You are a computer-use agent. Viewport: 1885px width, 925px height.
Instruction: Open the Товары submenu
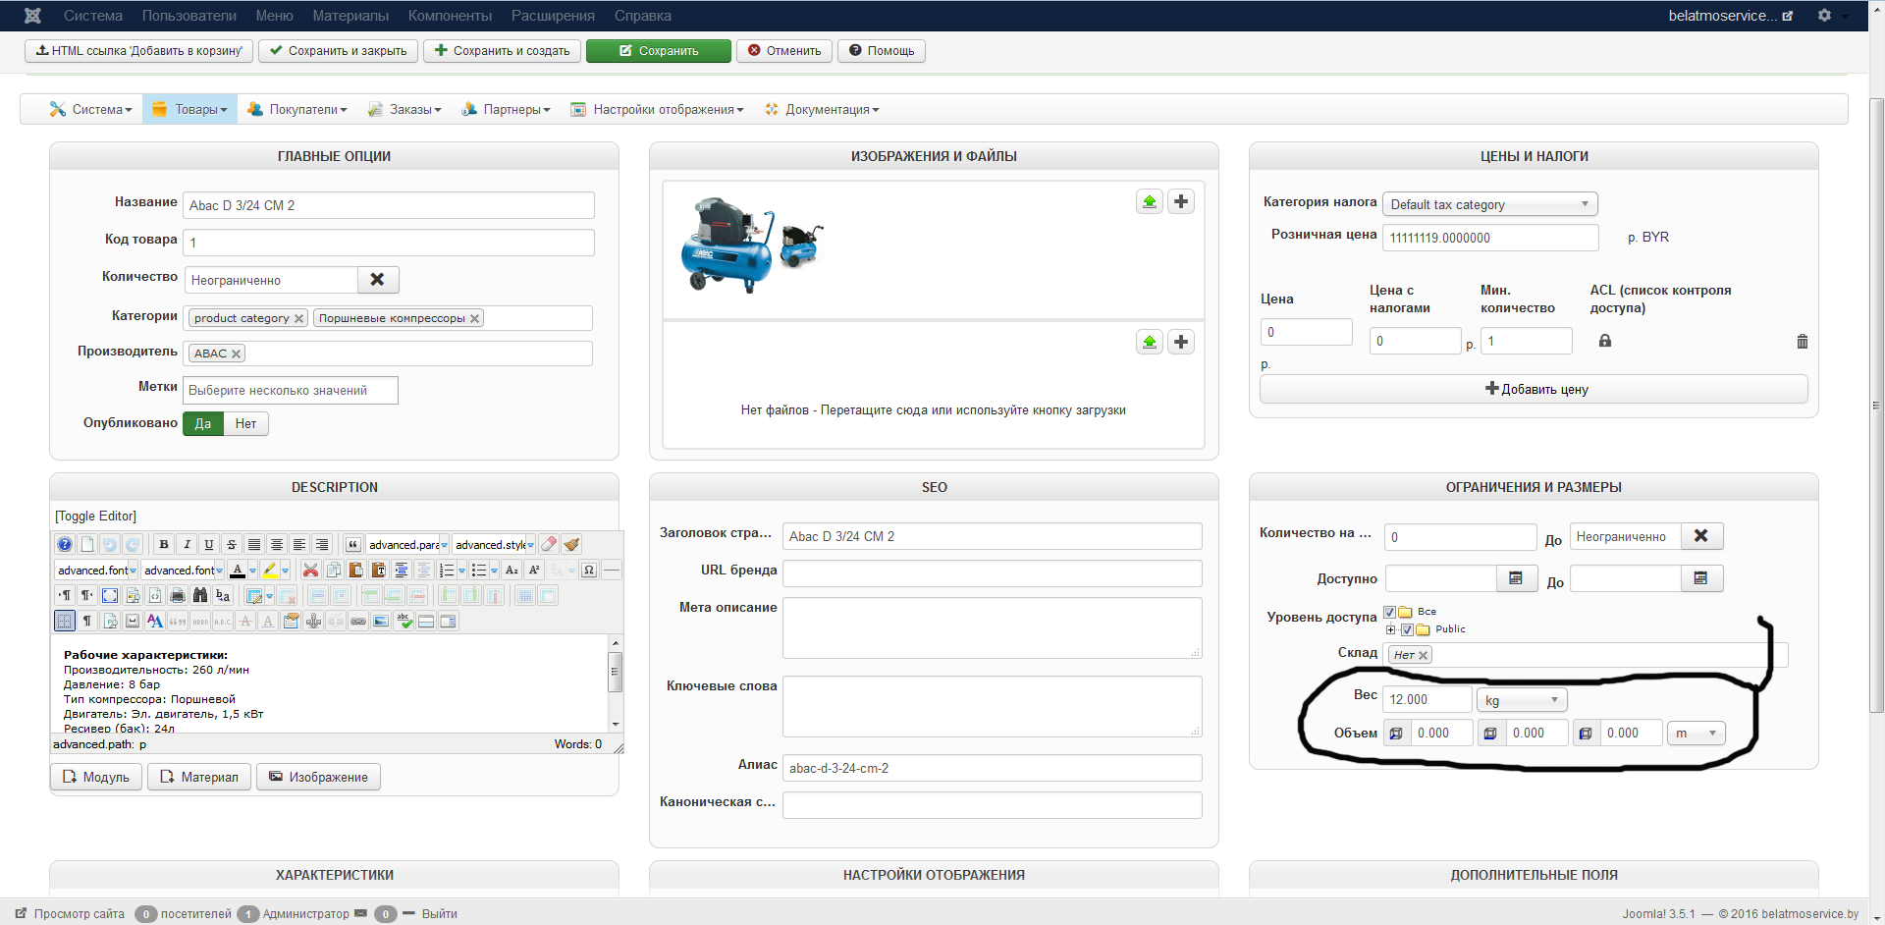189,110
